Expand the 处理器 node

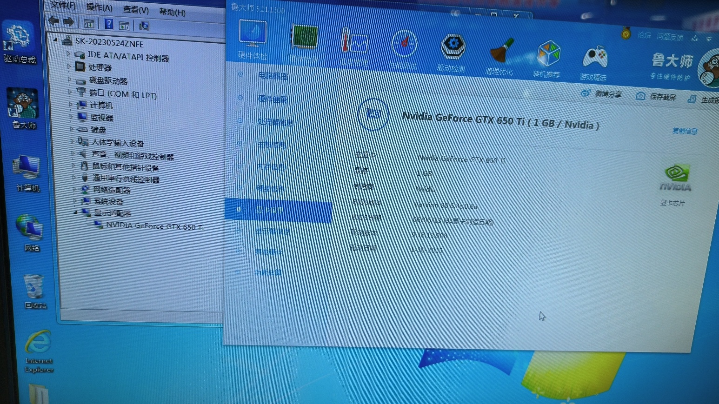[x=69, y=66]
